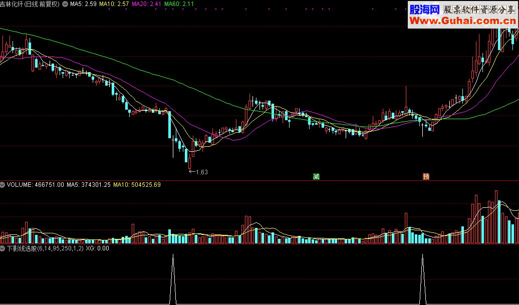
Task: Expand the VOLUME panel dropdown arrow
Action: tap(3, 185)
